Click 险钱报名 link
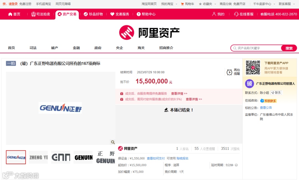The height and width of the screenshot is (181, 299). (182, 158)
